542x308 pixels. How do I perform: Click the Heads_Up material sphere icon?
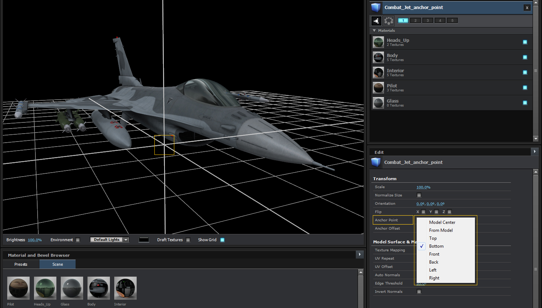[x=378, y=42]
